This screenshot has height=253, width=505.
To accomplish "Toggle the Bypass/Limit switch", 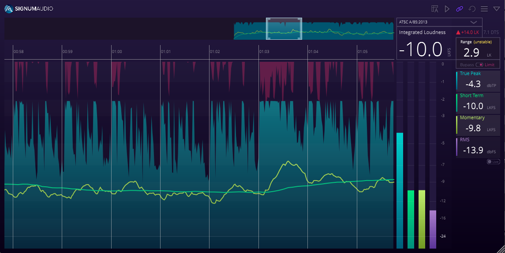I will tap(479, 65).
